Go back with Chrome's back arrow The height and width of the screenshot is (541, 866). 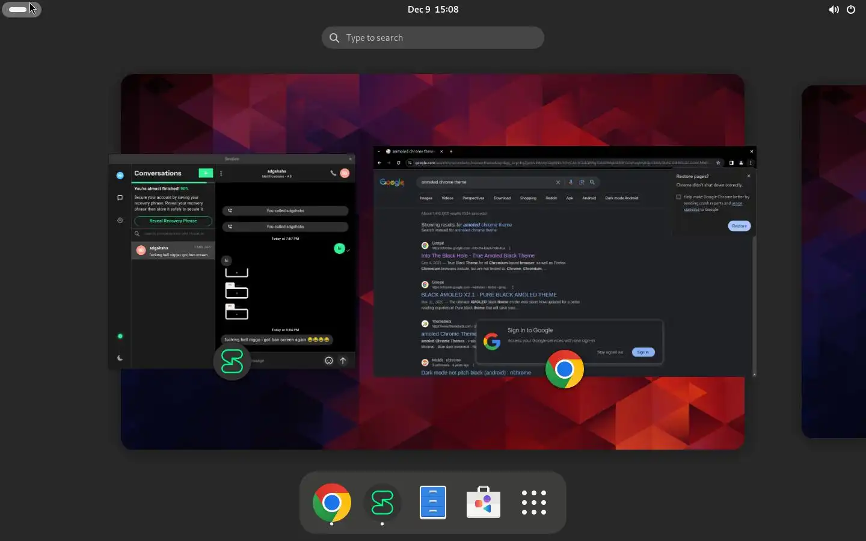(x=379, y=163)
